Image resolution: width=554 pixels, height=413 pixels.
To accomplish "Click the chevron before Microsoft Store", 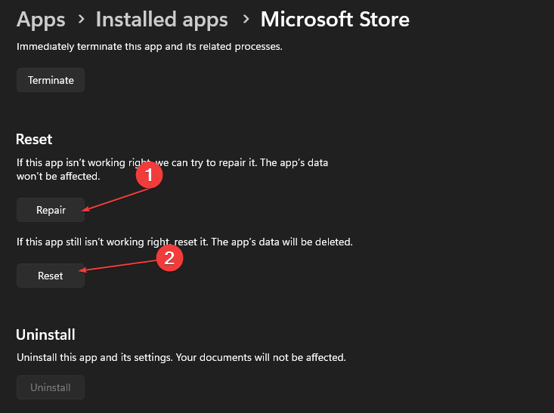I will click(x=246, y=19).
